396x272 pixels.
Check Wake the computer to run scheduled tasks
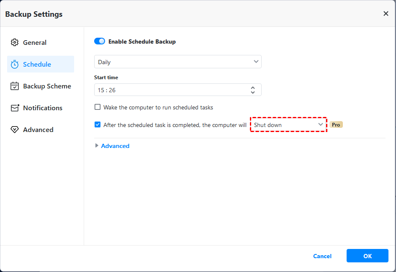pyautogui.click(x=98, y=107)
